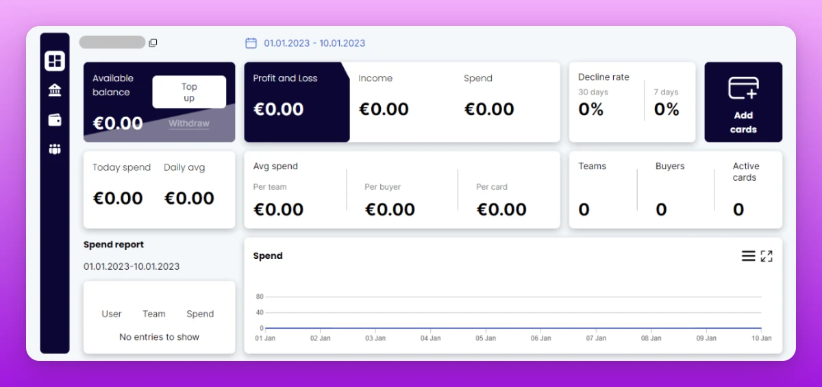This screenshot has width=822, height=387.
Task: Sort spend report by Spend column
Action: point(200,314)
